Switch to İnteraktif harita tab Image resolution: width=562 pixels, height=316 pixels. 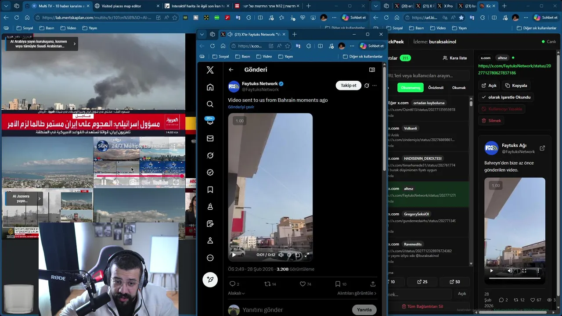197,6
